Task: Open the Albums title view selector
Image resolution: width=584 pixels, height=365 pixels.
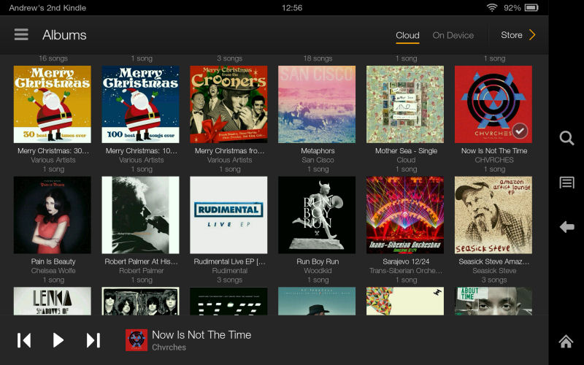Action: click(64, 35)
